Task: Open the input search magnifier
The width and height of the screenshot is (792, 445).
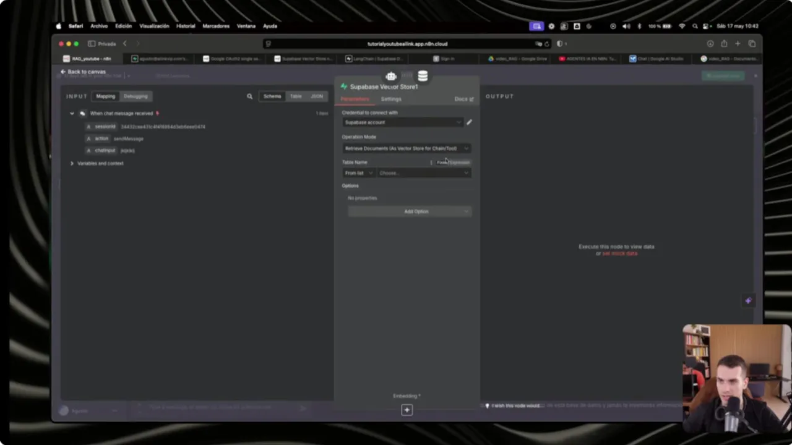Action: [x=250, y=96]
